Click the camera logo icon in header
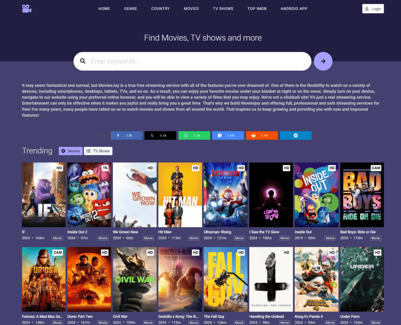 (27, 9)
